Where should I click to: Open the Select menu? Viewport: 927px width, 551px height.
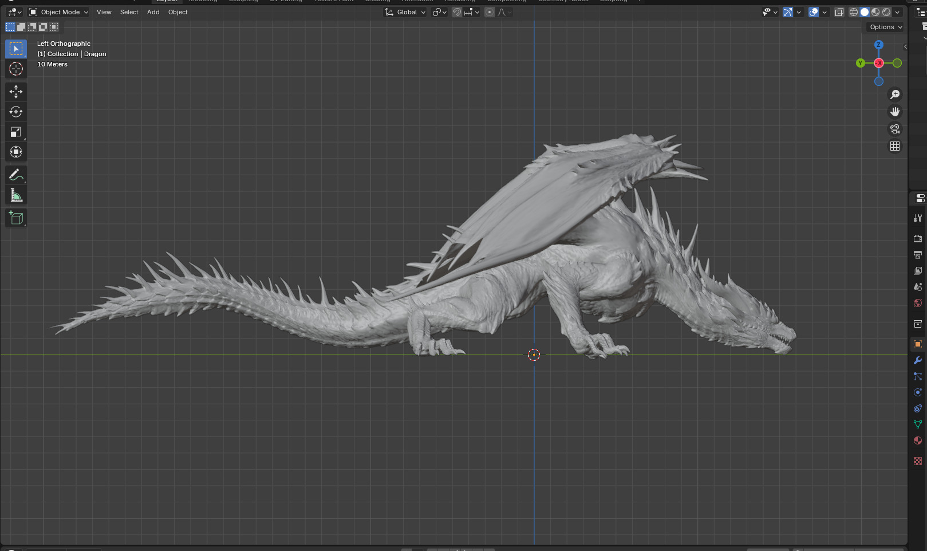129,12
